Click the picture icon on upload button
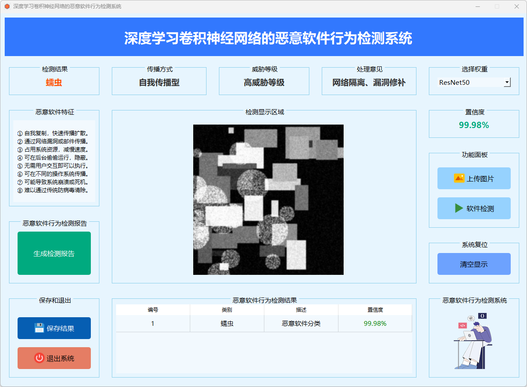 click(x=459, y=178)
